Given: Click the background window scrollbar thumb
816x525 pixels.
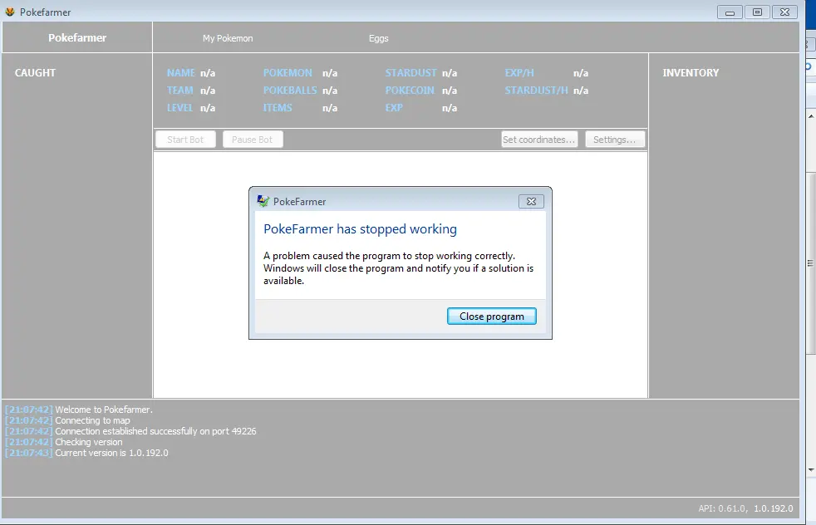Looking at the screenshot, I should [x=811, y=263].
